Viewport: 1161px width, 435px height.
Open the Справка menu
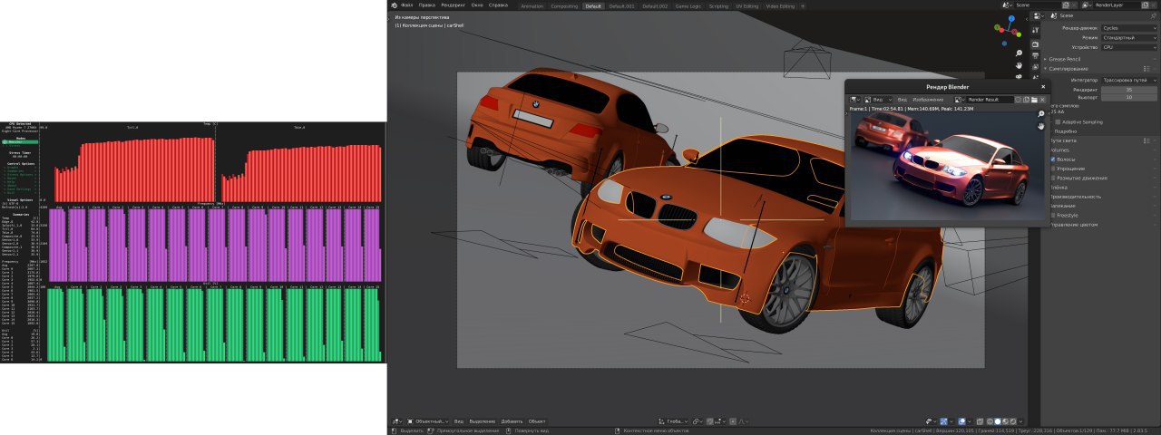click(498, 5)
